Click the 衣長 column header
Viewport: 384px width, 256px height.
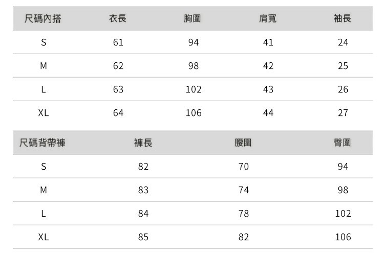118,19
